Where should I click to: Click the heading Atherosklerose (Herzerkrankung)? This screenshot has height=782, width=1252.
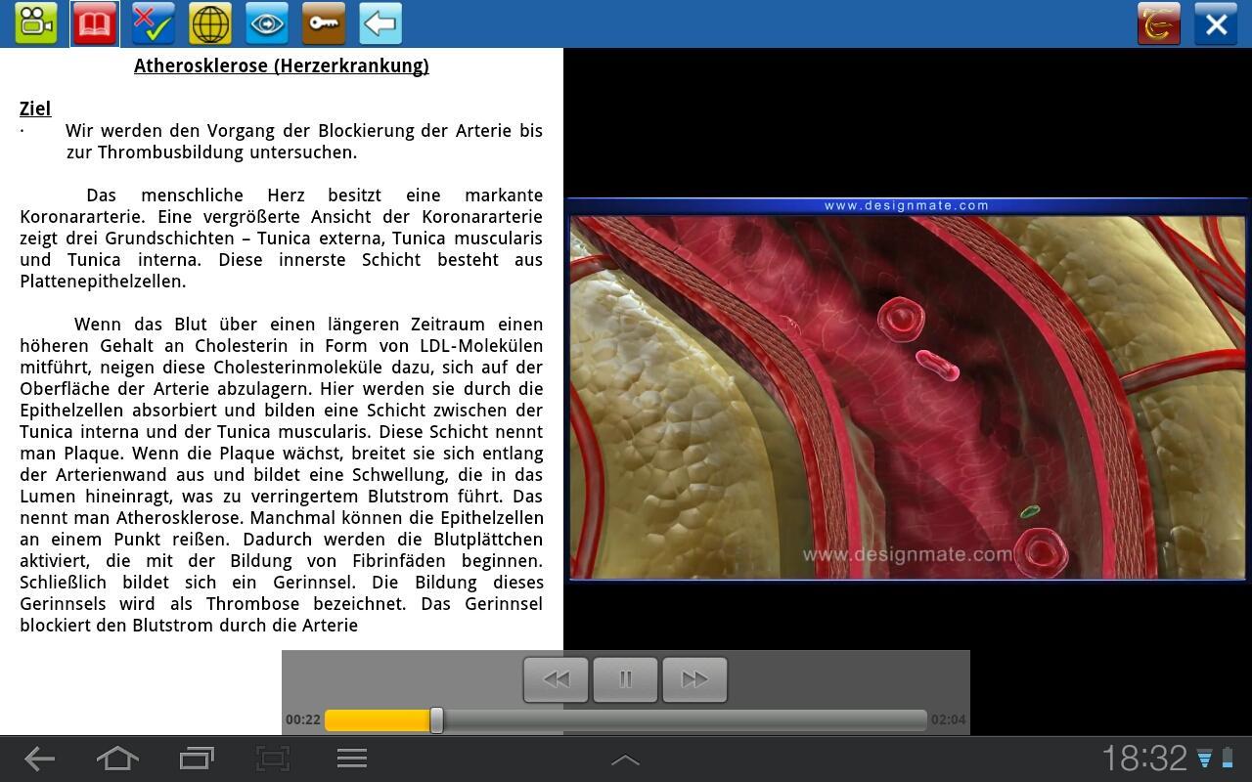(282, 66)
